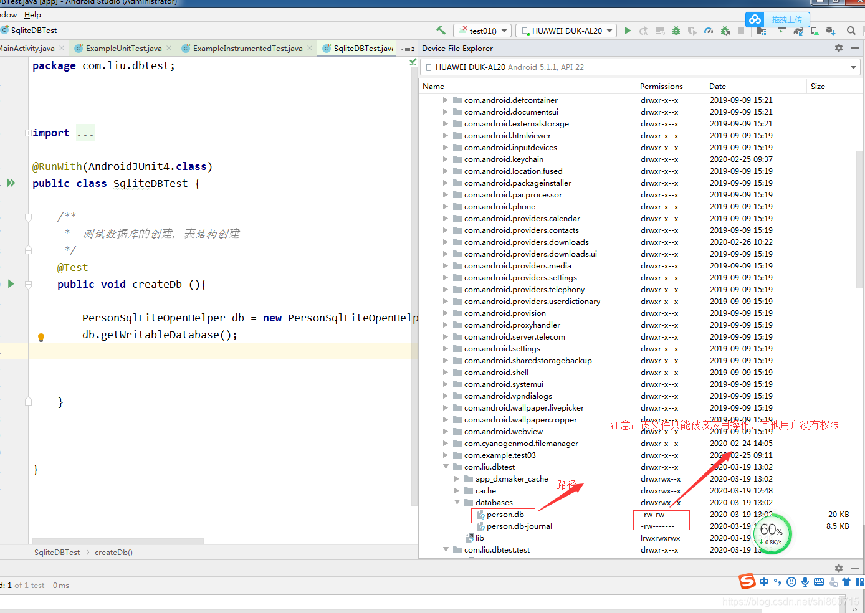The width and height of the screenshot is (865, 613).
Task: Open the Help menu
Action: pos(32,15)
